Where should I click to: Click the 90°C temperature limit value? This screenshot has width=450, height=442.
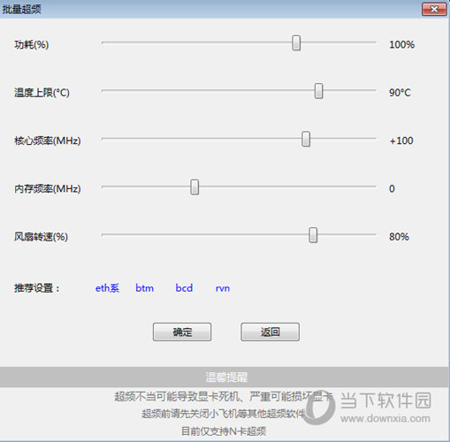coord(400,93)
